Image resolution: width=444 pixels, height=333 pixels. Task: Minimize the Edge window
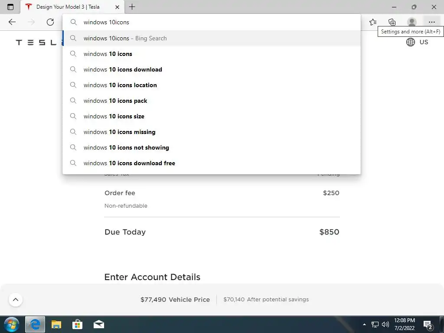[x=394, y=7]
